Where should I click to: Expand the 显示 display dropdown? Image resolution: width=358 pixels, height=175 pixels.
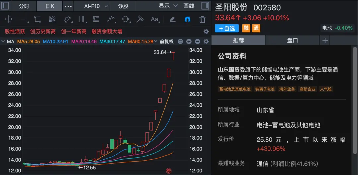pos(168,6)
